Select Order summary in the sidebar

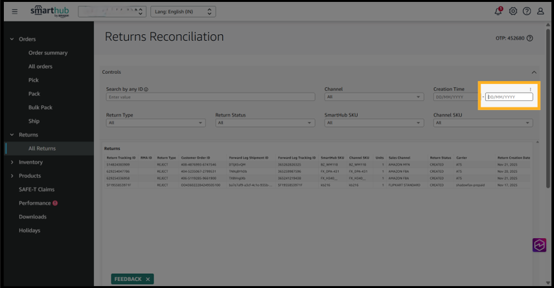tap(48, 53)
